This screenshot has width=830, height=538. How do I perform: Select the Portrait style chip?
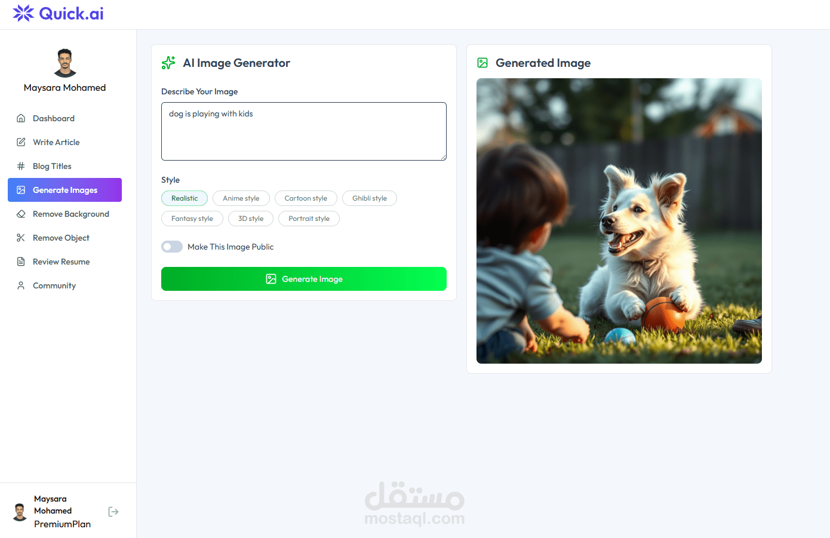pyautogui.click(x=309, y=219)
